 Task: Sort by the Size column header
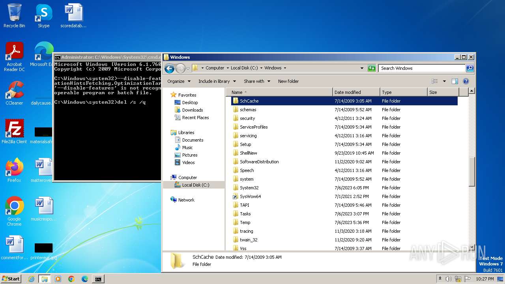click(x=443, y=92)
